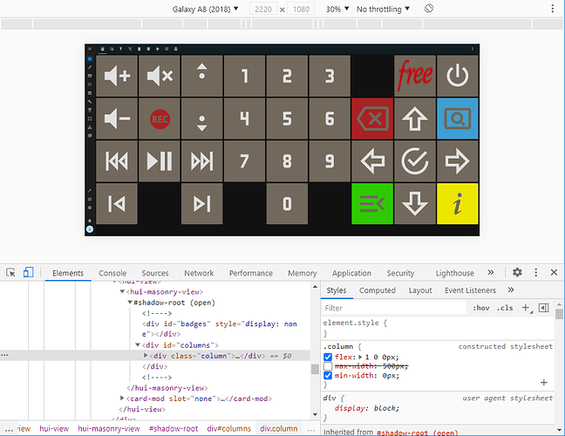The height and width of the screenshot is (436, 565).
Task: Toggle the device toolbar icon
Action: pyautogui.click(x=28, y=272)
